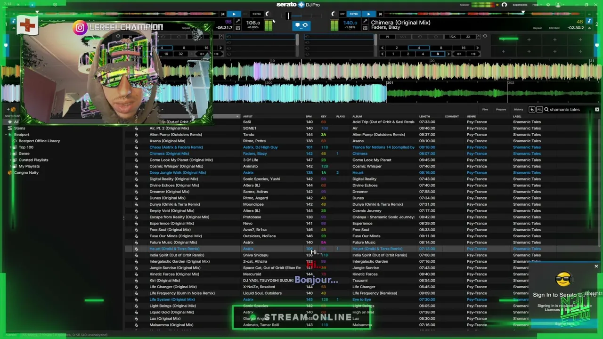Click the loop toggle icon right of 2X
Image resolution: width=603 pixels, height=339 pixels.
coord(485,36)
